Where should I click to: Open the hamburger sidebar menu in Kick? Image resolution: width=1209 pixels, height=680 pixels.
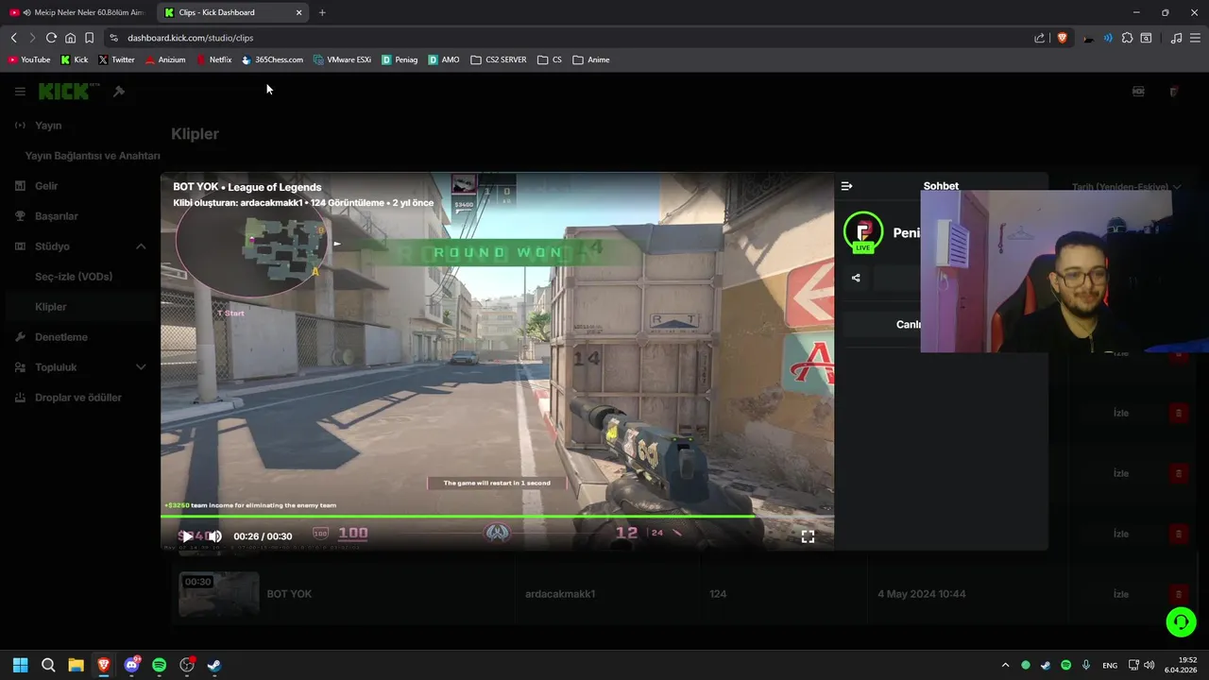(x=20, y=92)
